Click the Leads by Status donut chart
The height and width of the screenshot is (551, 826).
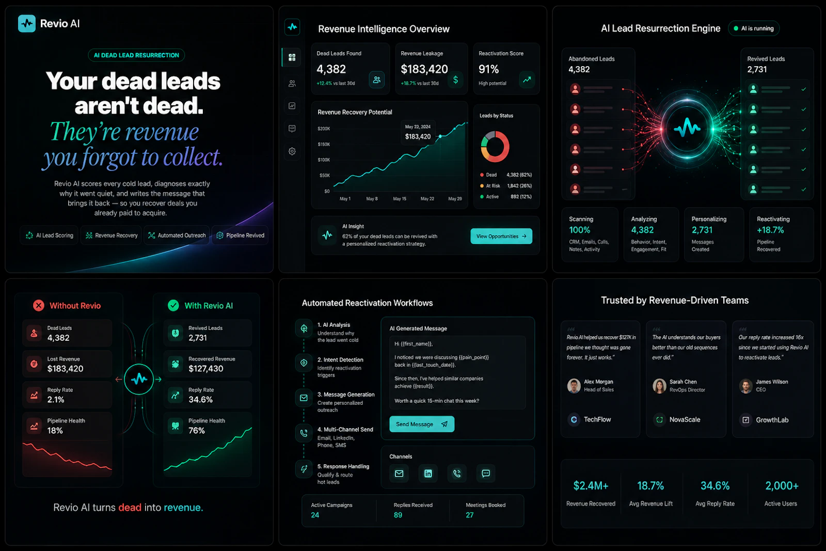[495, 147]
